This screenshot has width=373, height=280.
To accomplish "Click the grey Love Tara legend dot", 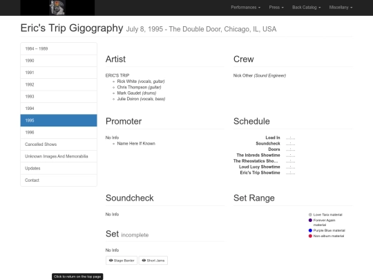I will pyautogui.click(x=310, y=215).
